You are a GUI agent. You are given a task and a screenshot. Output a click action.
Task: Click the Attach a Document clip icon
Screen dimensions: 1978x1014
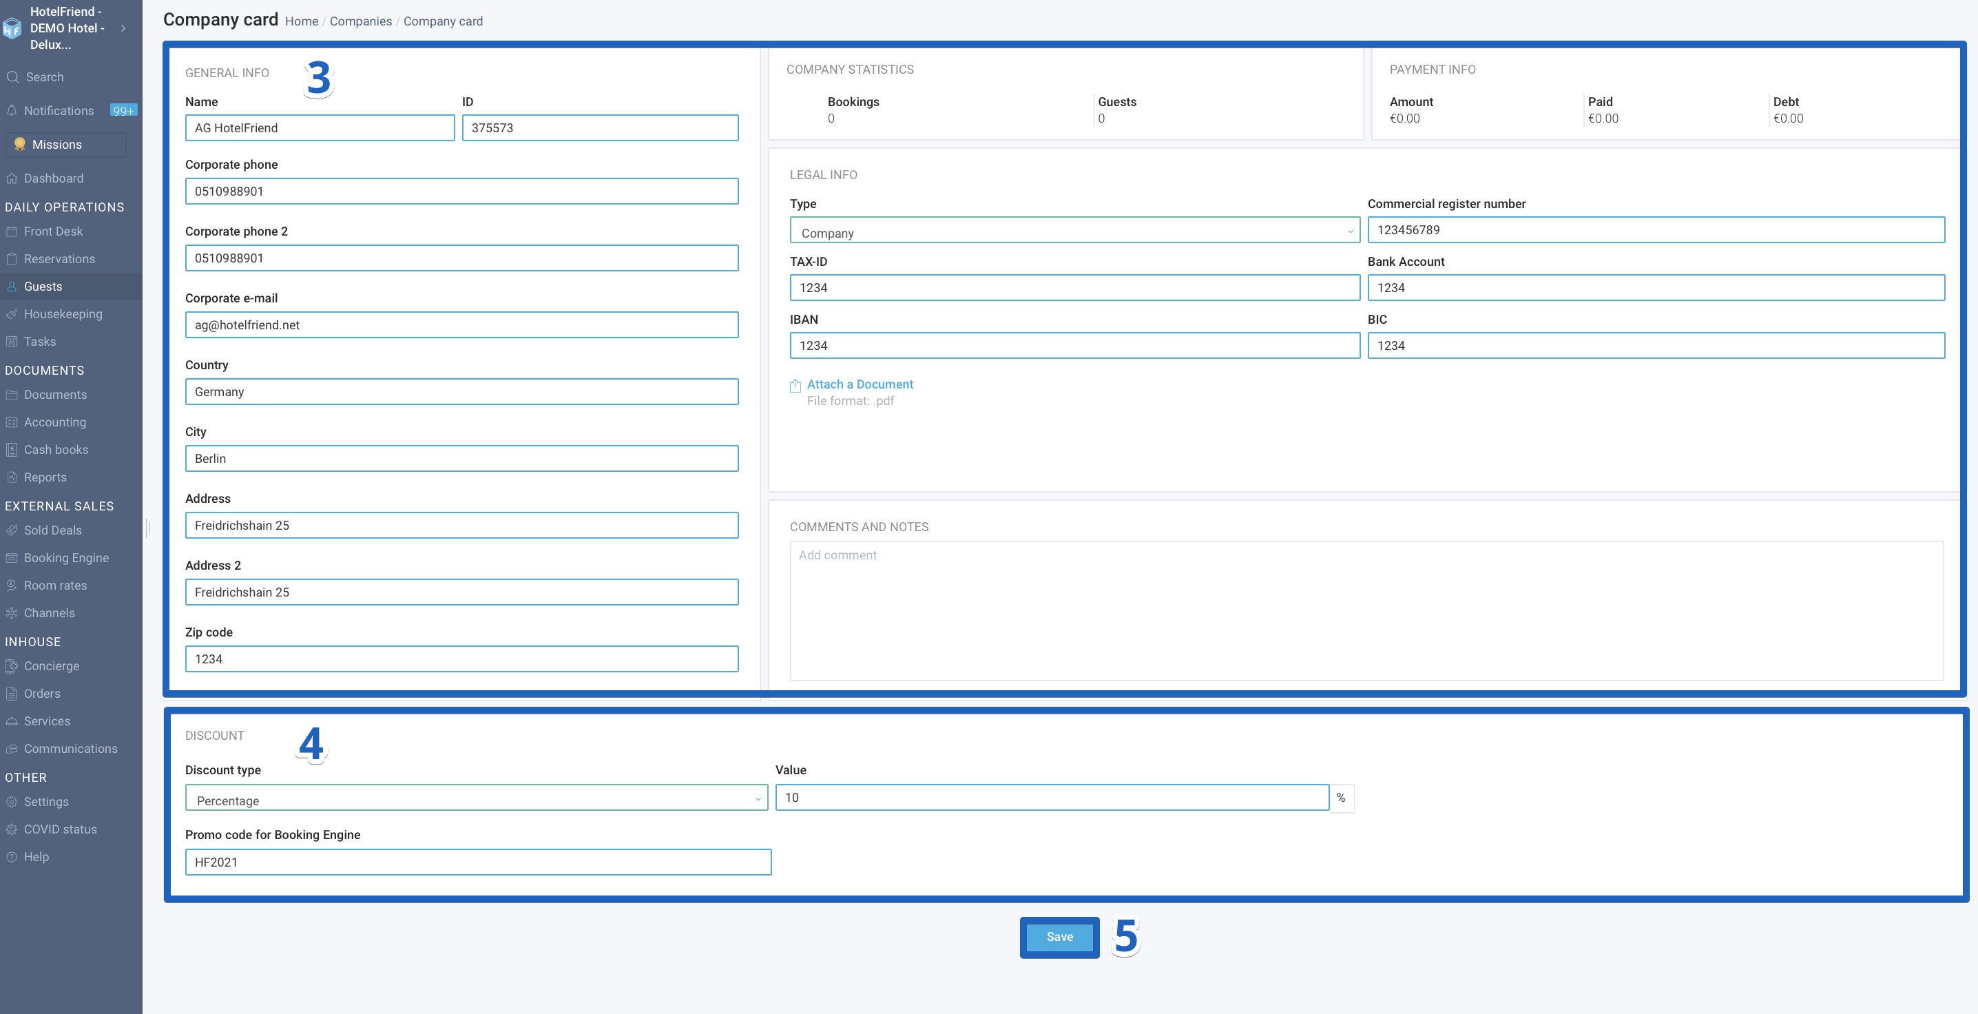(x=795, y=386)
